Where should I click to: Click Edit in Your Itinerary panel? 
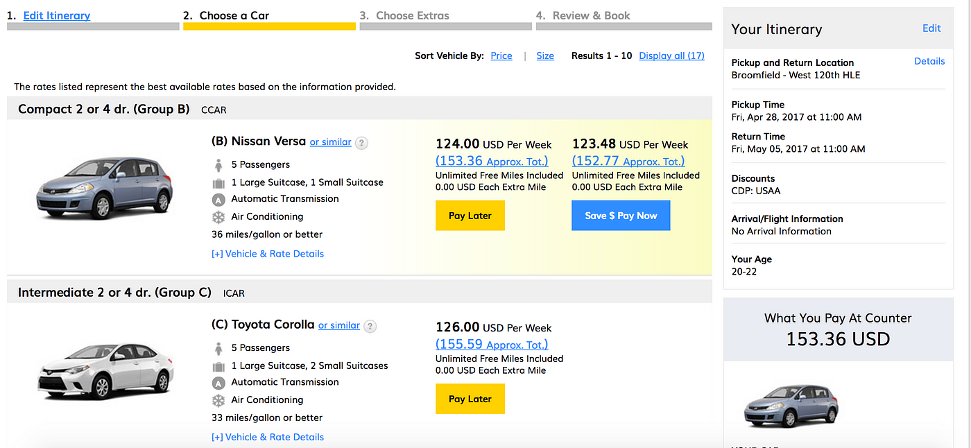pos(931,28)
